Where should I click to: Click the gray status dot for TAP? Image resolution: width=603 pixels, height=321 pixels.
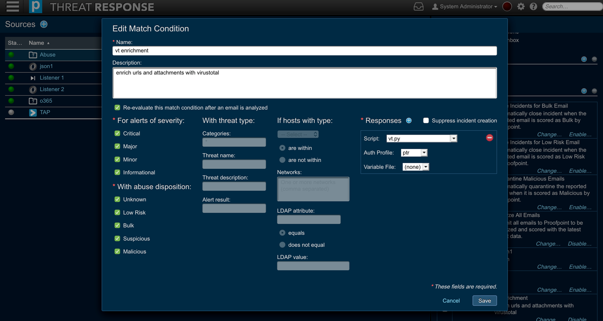pyautogui.click(x=11, y=112)
